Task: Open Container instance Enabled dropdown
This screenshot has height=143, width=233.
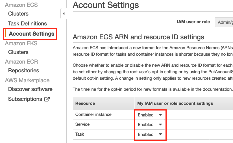Action: point(150,115)
